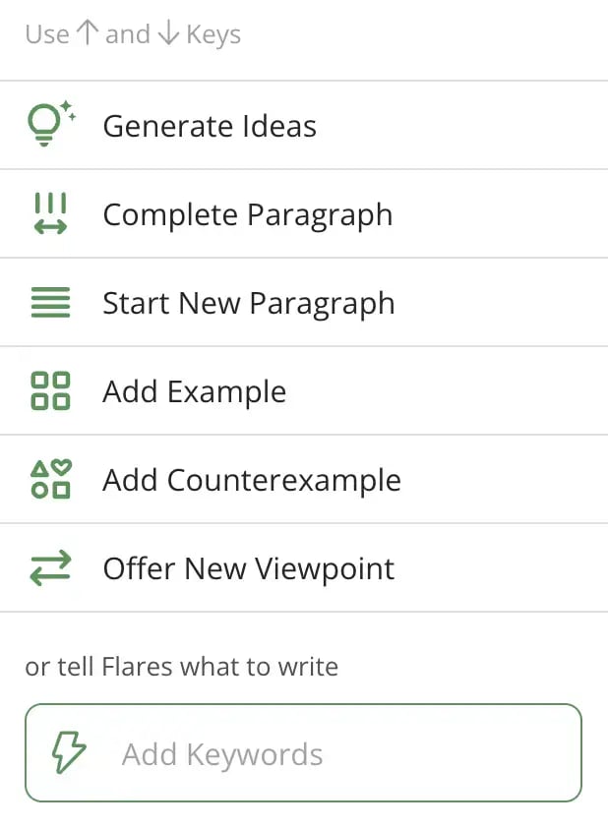608x830 pixels.
Task: Click the lines icon for Start New Paragraph
Action: tap(50, 303)
